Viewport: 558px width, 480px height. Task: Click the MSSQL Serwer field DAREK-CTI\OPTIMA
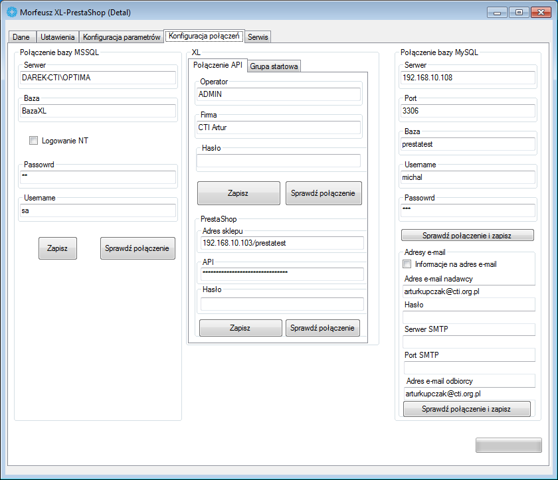(98, 78)
